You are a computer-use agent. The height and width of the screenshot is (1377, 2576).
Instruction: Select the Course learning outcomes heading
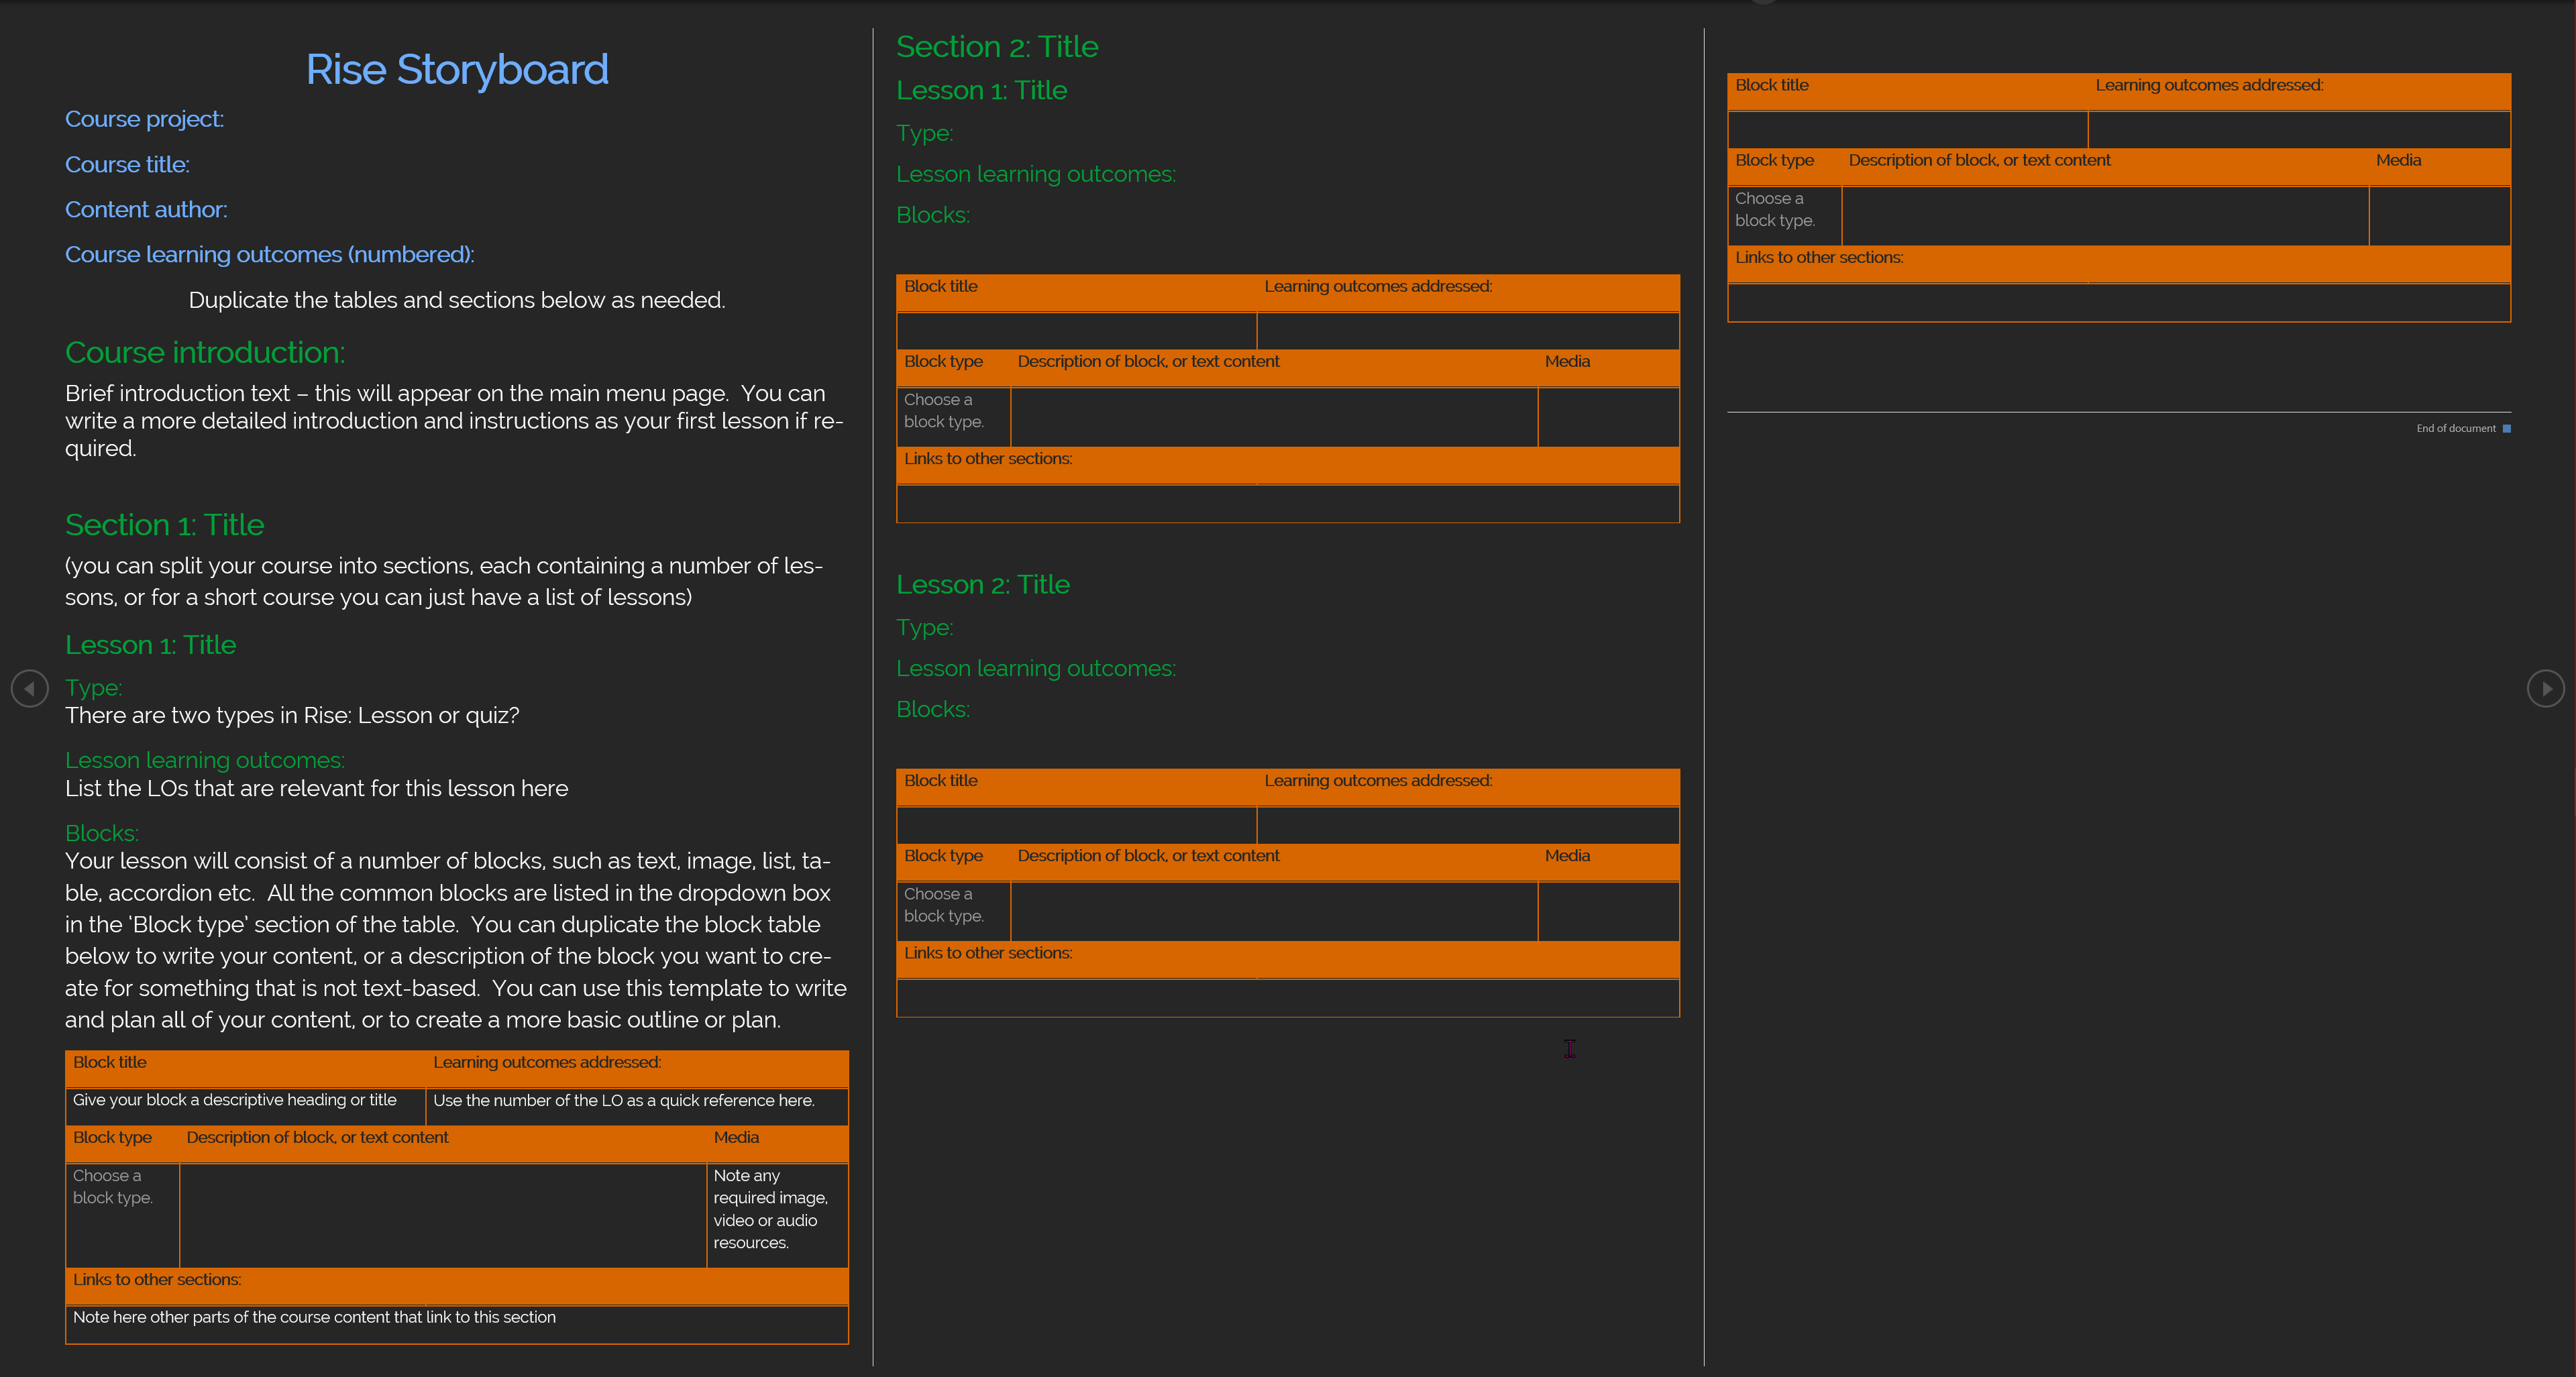coord(269,254)
